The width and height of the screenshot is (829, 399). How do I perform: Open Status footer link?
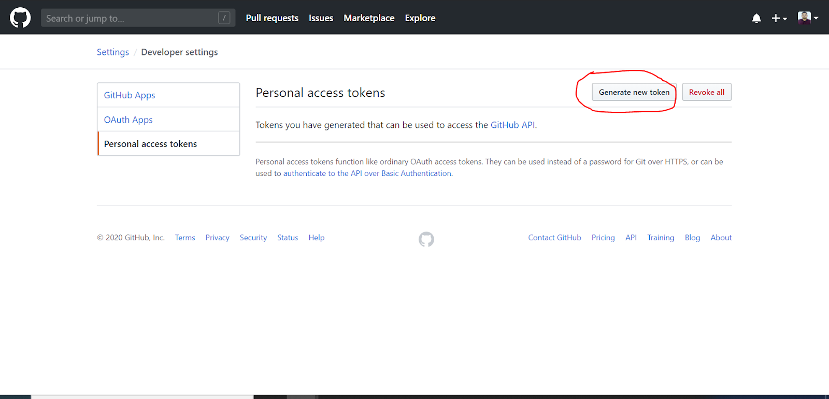tap(288, 238)
